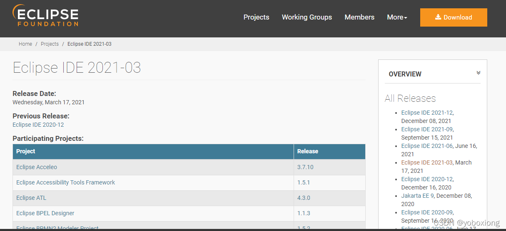Open Eclipse IDE 2021-09 in All Releases
The image size is (506, 231).
[427, 129]
